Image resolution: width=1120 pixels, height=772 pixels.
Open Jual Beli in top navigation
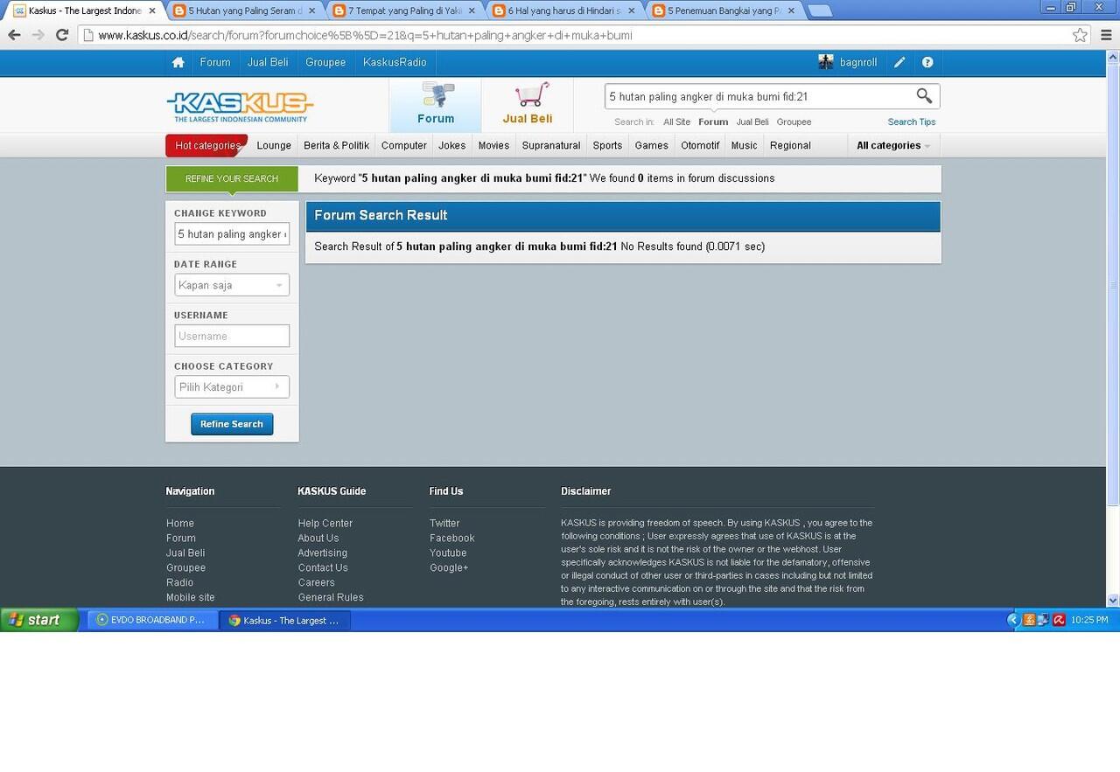point(268,63)
